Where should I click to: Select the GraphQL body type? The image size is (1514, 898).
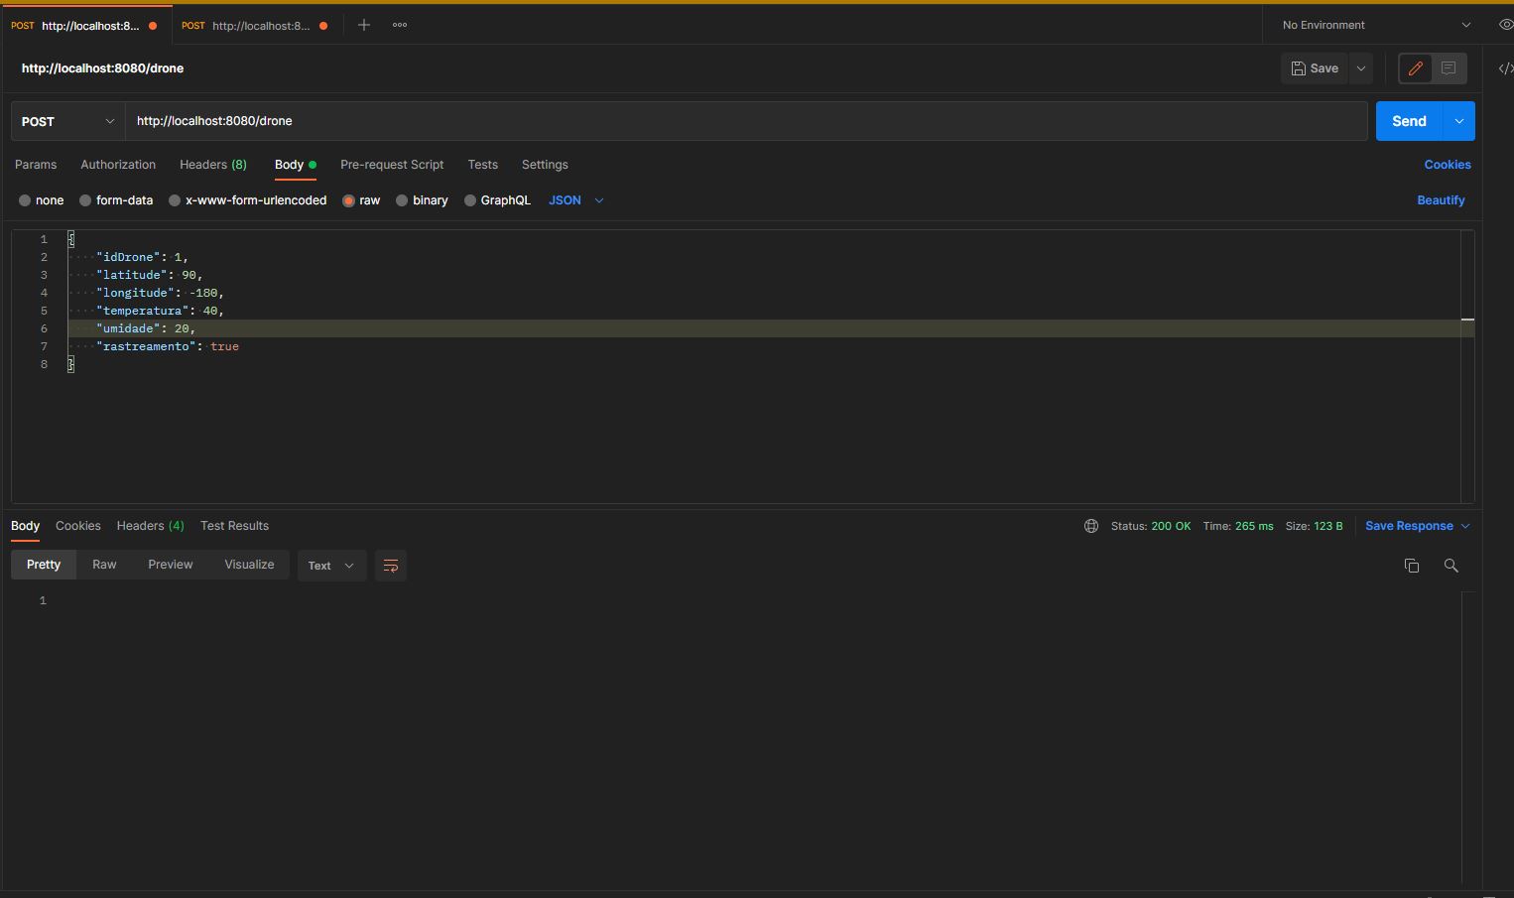coord(498,200)
